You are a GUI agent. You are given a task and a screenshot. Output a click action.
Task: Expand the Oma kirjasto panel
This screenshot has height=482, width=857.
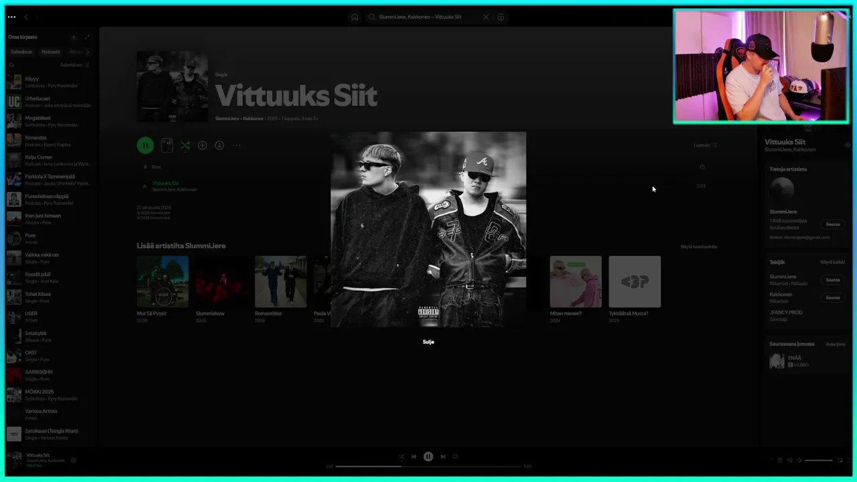[x=86, y=37]
